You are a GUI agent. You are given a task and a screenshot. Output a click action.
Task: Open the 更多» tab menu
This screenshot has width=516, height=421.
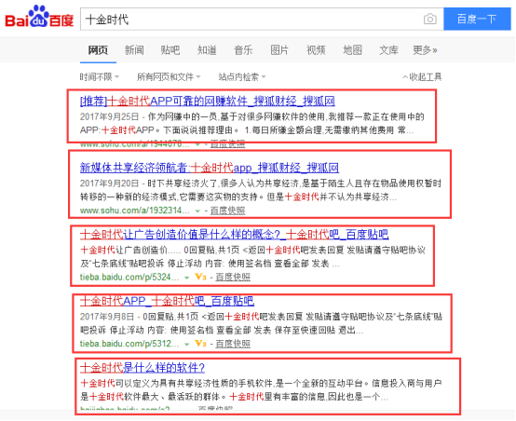425,50
